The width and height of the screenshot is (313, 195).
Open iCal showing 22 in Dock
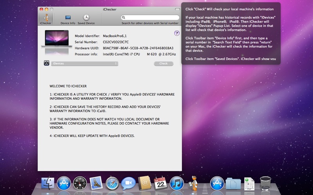[160, 183]
